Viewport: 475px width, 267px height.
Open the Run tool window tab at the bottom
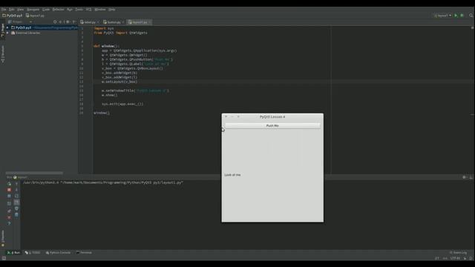tap(13, 252)
